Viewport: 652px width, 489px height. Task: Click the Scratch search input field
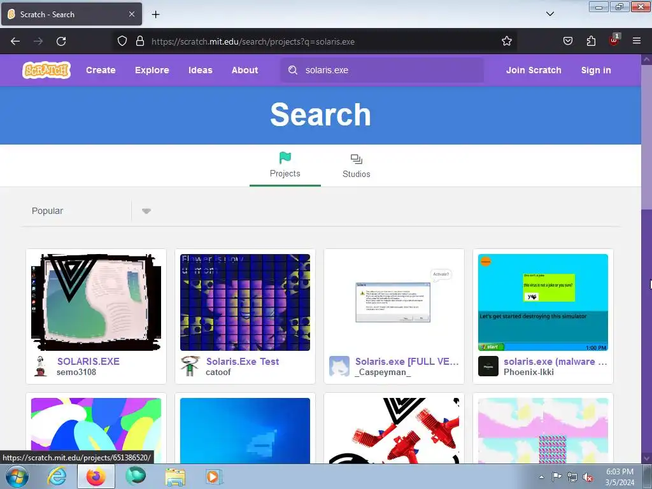tap(382, 70)
